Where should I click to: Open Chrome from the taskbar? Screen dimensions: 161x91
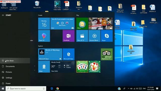[x=58, y=88]
